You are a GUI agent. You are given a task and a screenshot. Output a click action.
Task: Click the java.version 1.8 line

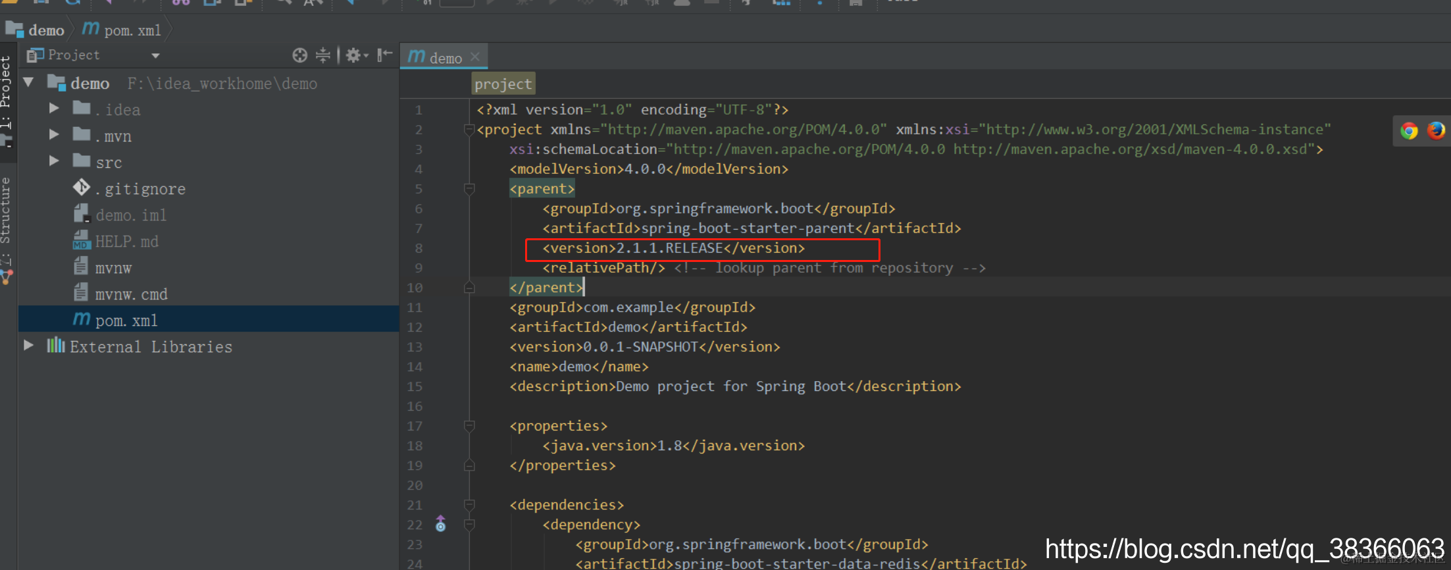pos(673,446)
